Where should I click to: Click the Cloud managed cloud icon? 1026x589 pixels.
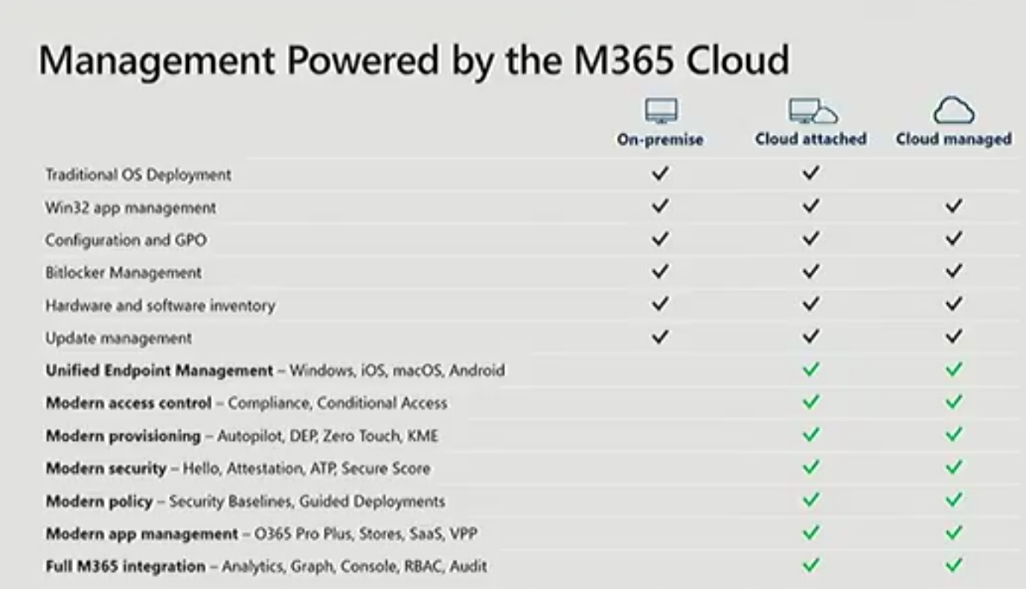coord(954,112)
